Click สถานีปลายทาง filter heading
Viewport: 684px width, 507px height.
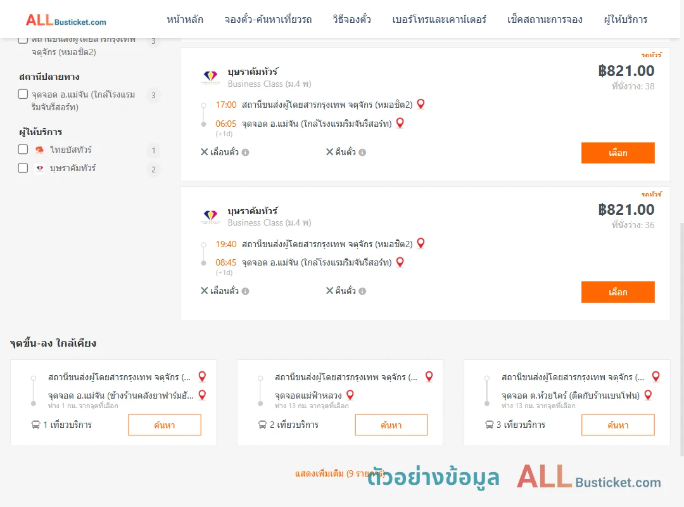[49, 77]
